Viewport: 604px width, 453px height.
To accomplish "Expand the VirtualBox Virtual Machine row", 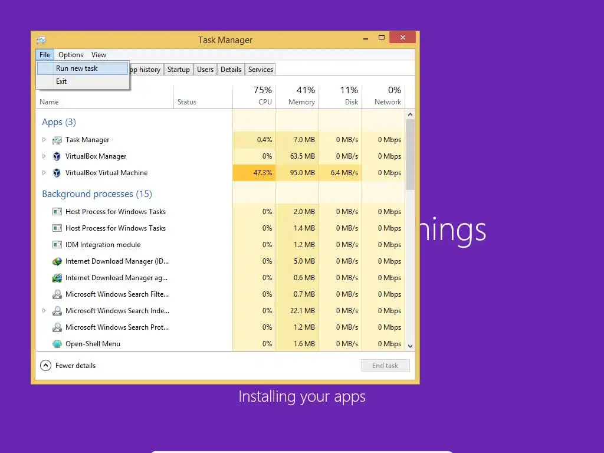I will pyautogui.click(x=44, y=173).
